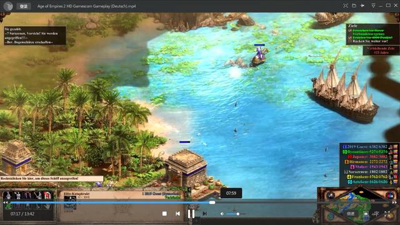Click the video file name in the title bar
Screen dimensions: 400x225
tap(86, 6)
